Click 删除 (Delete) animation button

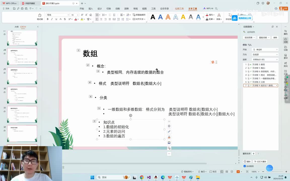(x=275, y=37)
